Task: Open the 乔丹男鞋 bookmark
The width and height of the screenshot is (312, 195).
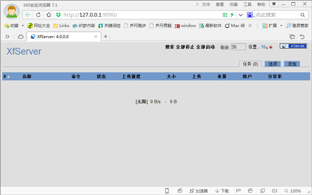Action: click(161, 25)
